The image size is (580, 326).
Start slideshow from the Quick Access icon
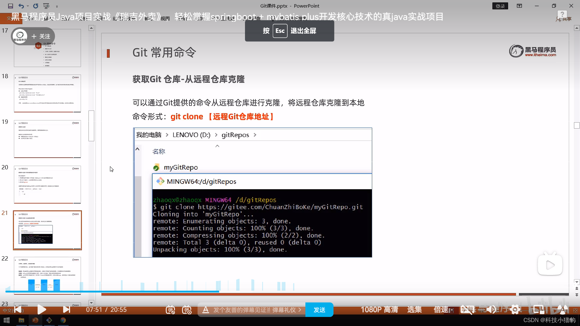point(46,6)
